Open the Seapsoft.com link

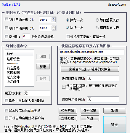pyautogui.click(x=117, y=4)
